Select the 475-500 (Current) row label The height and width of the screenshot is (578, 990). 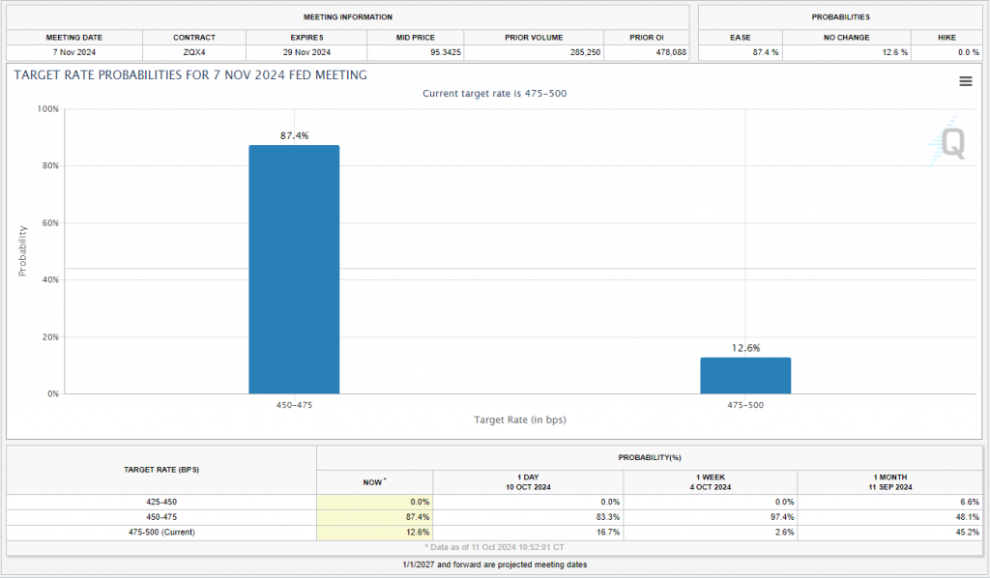[x=161, y=532]
